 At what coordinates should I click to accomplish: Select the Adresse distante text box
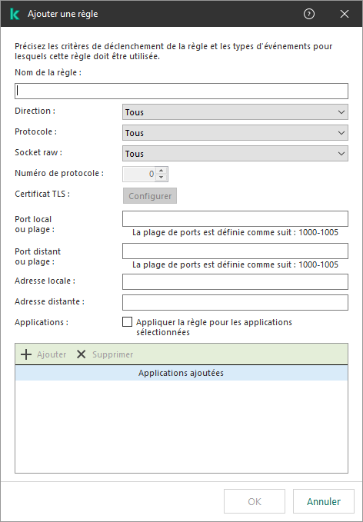[235, 302]
